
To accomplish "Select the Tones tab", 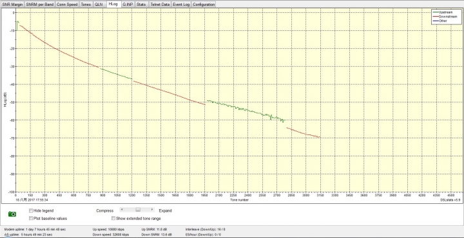I will (86, 5).
